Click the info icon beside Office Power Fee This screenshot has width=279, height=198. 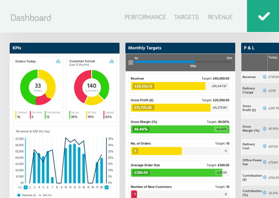pos(265,162)
